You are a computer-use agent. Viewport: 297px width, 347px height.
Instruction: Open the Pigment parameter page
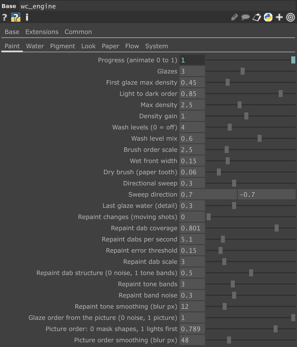[x=63, y=46]
